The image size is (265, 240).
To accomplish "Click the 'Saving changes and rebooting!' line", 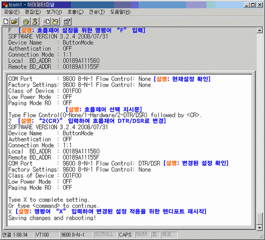I will pyautogui.click(x=52, y=218).
